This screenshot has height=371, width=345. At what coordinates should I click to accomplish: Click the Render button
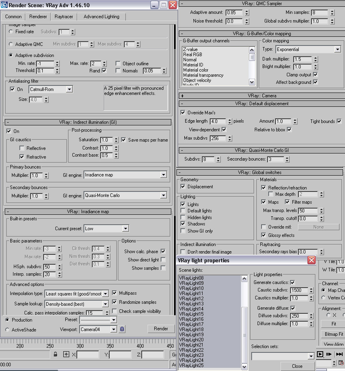(161, 329)
